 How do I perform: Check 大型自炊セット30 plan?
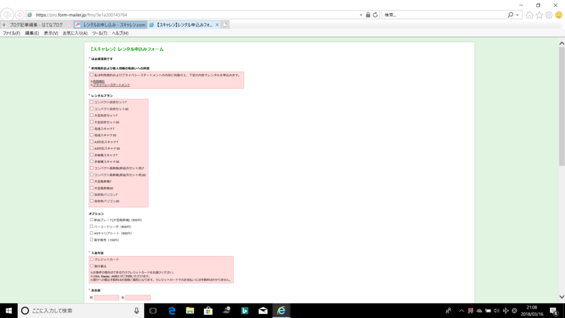92,122
